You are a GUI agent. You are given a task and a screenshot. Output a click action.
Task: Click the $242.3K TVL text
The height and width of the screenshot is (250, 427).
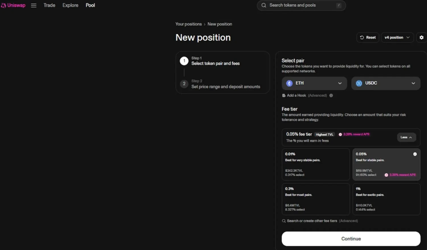point(294,171)
